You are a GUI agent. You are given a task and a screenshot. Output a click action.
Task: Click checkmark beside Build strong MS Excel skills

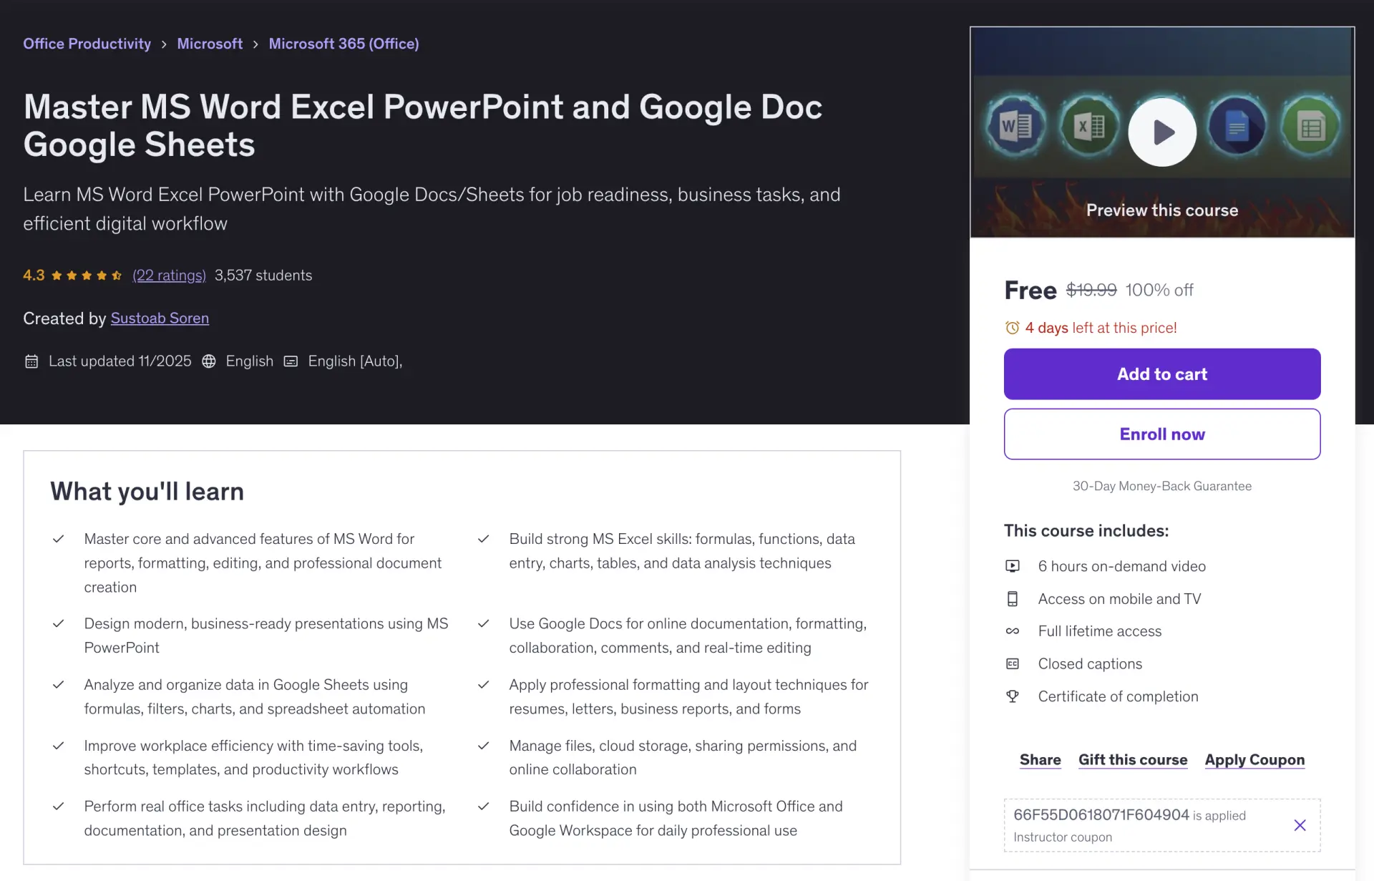click(x=484, y=539)
